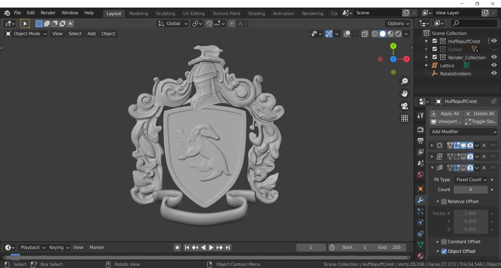Screen dimensions: 501x268
Task: Open the File menu
Action: [x=17, y=13]
